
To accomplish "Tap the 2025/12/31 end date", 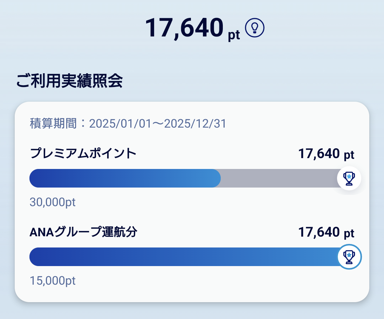I will [x=195, y=123].
